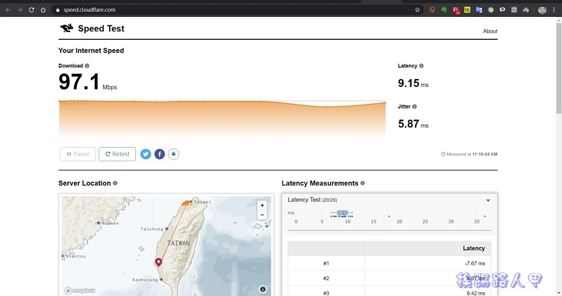Viewport: 562px width, 296px height.
Task: Open the Chrome three-dot menu
Action: tap(554, 10)
